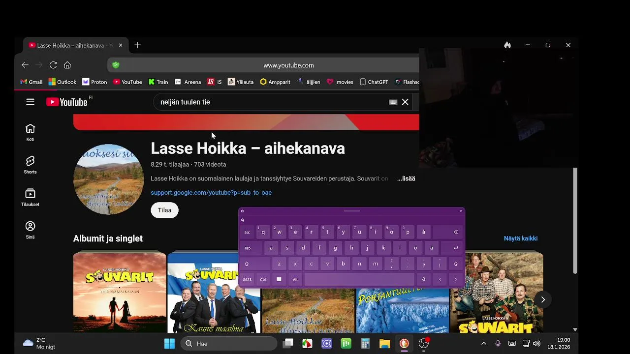Image resolution: width=630 pixels, height=354 pixels.
Task: Tap the microphone dictation key on keyboard
Action: (423, 279)
